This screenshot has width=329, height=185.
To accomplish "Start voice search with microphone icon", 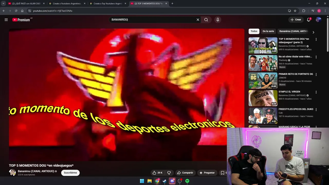I will point(218,20).
